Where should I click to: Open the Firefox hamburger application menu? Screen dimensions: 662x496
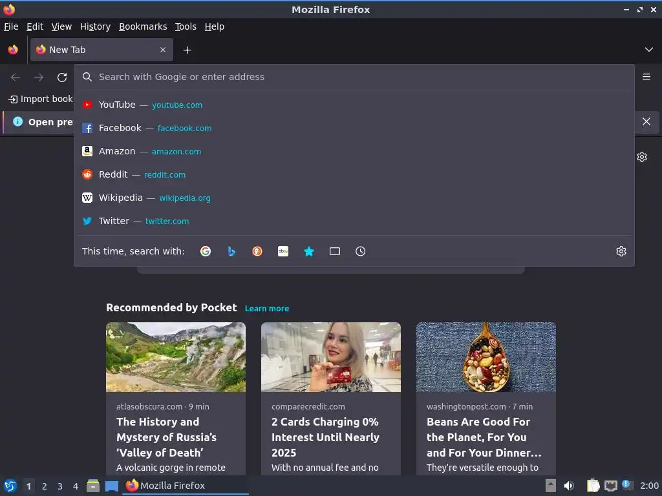pyautogui.click(x=646, y=77)
